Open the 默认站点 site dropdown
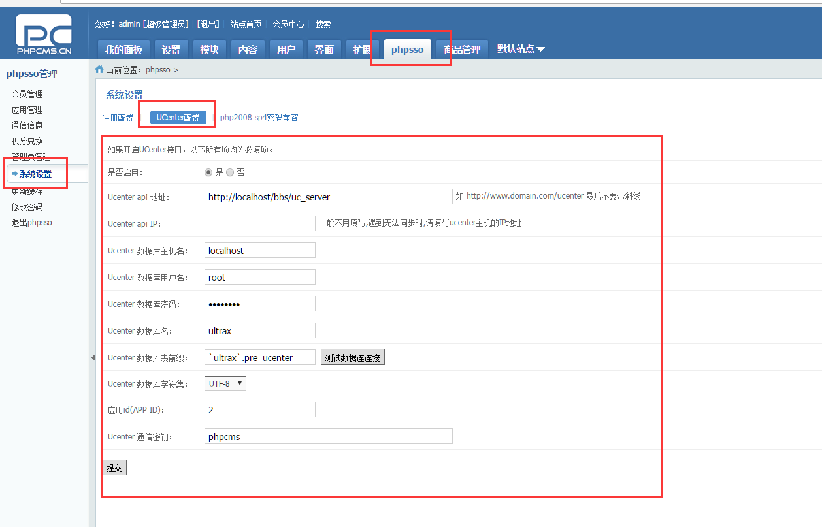Image resolution: width=822 pixels, height=527 pixels. (x=521, y=49)
